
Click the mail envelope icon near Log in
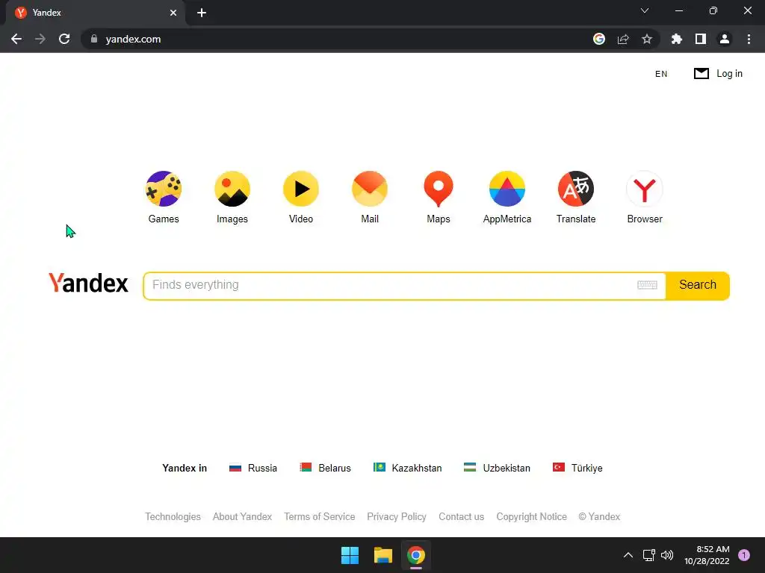701,74
